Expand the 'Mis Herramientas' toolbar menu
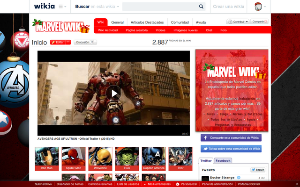This screenshot has height=187, width=300. [x=157, y=184]
